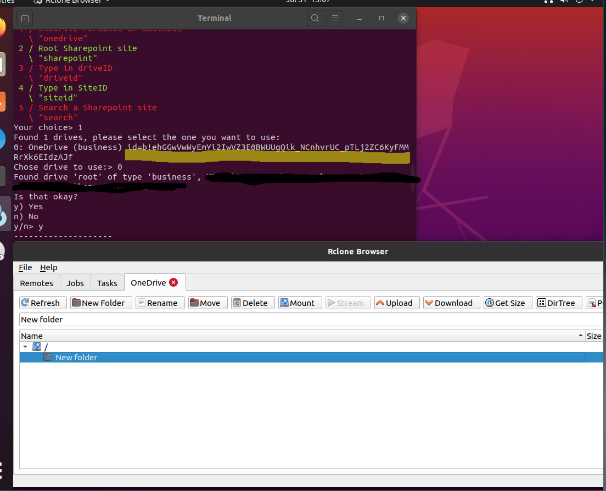Open DirTree from the toolbar
Image resolution: width=606 pixels, height=491 pixels.
click(558, 303)
